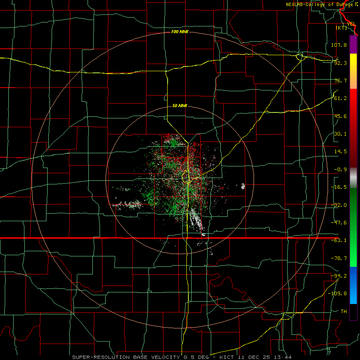The width and height of the screenshot is (360, 360).
Task: Click the TH threshold label
Action: point(344,312)
